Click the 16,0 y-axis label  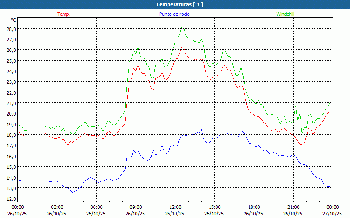coord(11,156)
